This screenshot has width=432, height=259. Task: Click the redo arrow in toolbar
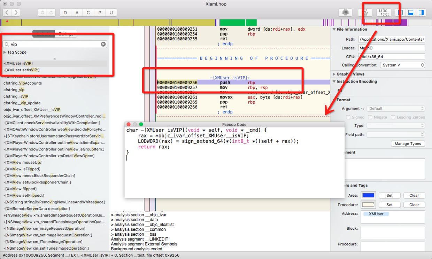(51, 13)
